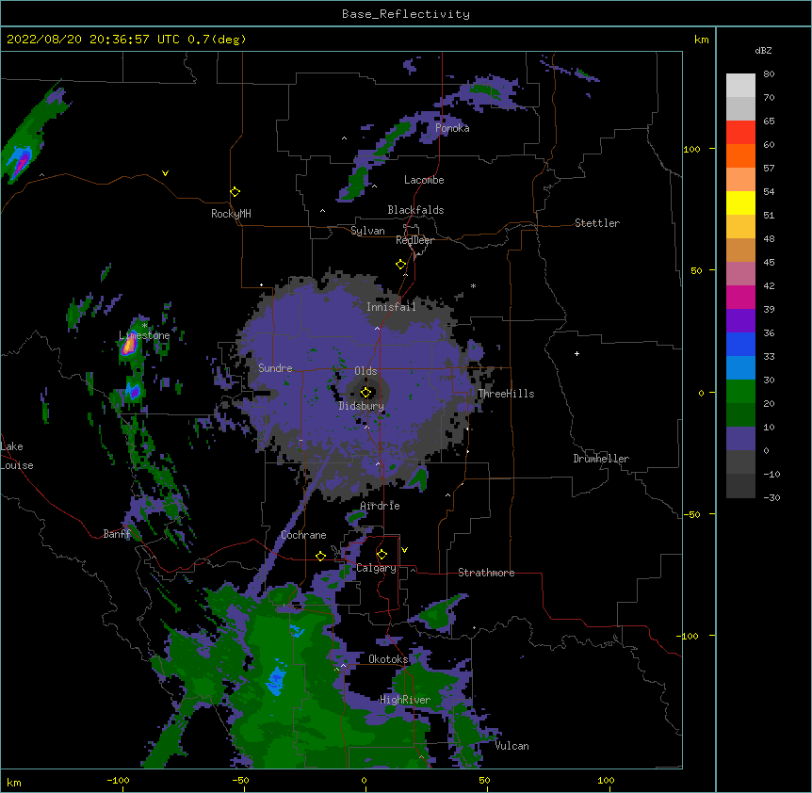The image size is (812, 793).
Task: Select the Okotoks label
Action: [x=388, y=659]
